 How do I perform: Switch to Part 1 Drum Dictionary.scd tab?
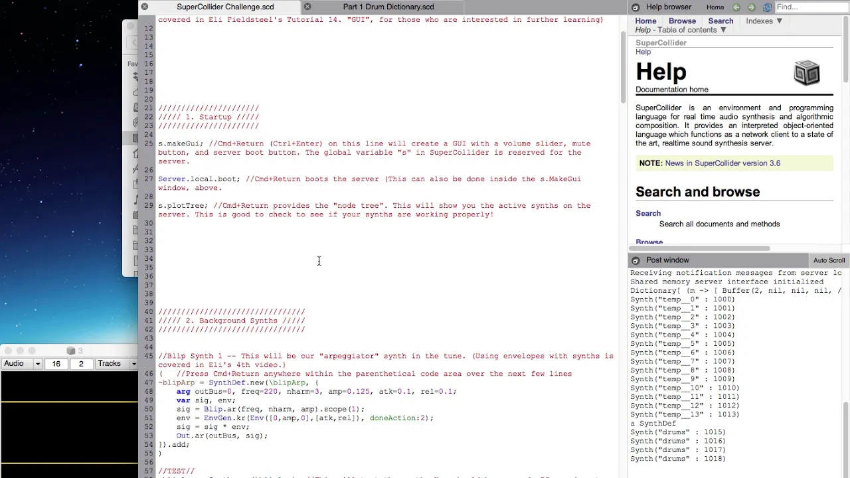tap(388, 7)
